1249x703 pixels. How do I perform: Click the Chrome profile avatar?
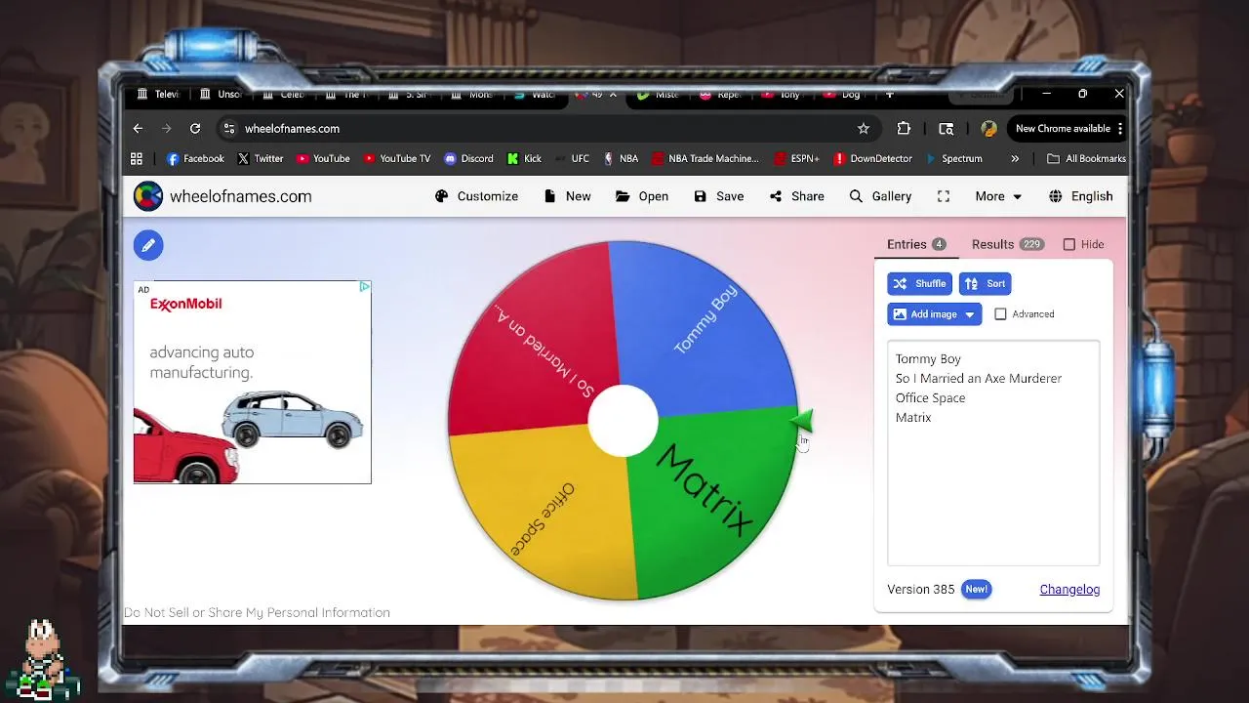[988, 129]
